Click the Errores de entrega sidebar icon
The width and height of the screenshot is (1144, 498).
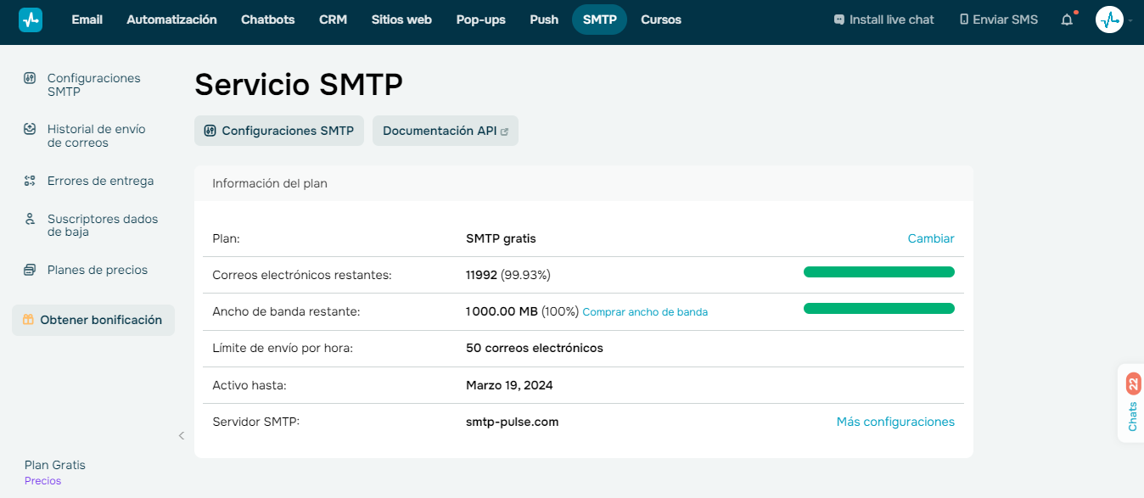coord(30,181)
